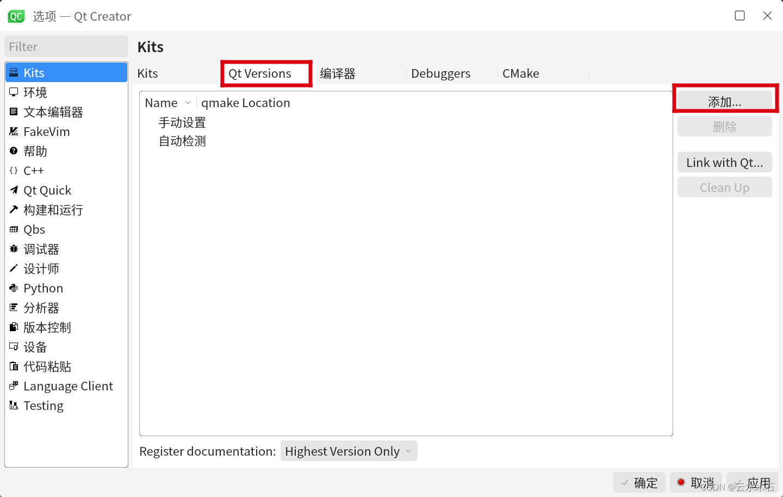Open the 帮助 question mark icon
Image resolution: width=783 pixels, height=497 pixels.
coord(14,151)
